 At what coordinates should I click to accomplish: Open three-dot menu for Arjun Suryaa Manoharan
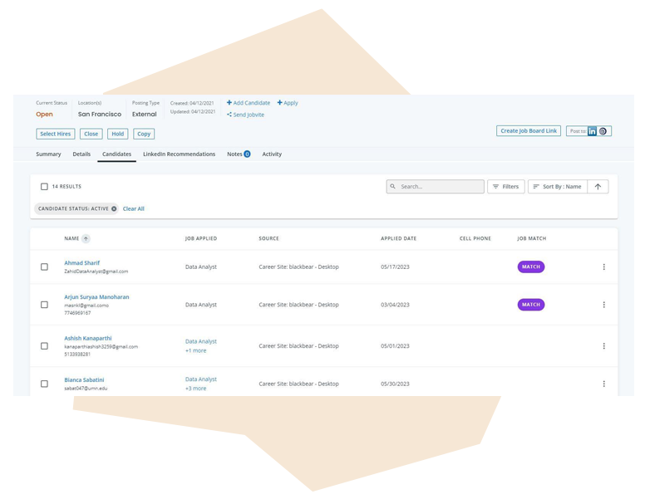pyautogui.click(x=603, y=305)
